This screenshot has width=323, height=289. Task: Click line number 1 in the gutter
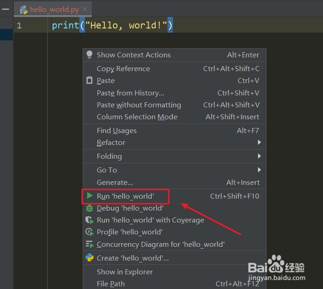tap(19, 26)
